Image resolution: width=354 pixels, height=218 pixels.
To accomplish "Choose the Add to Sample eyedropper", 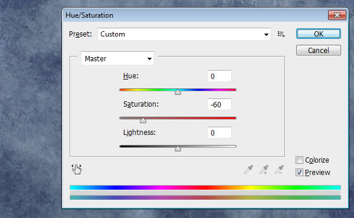I will coord(264,170).
